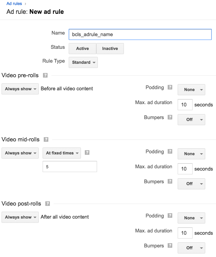The image size is (216, 257).
Task: Set status to Inactive
Action: coord(110,48)
